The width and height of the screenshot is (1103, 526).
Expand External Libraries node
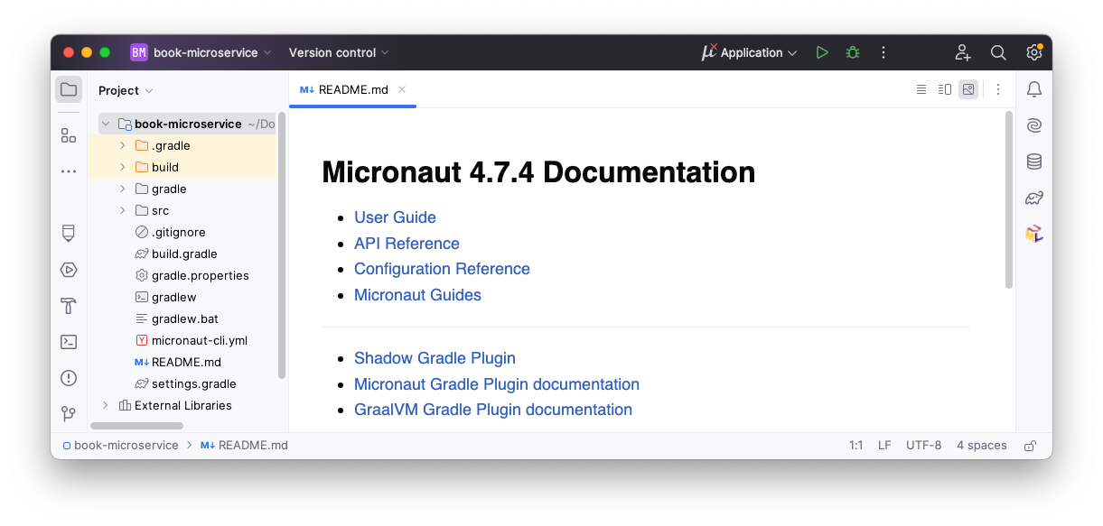[x=106, y=405]
